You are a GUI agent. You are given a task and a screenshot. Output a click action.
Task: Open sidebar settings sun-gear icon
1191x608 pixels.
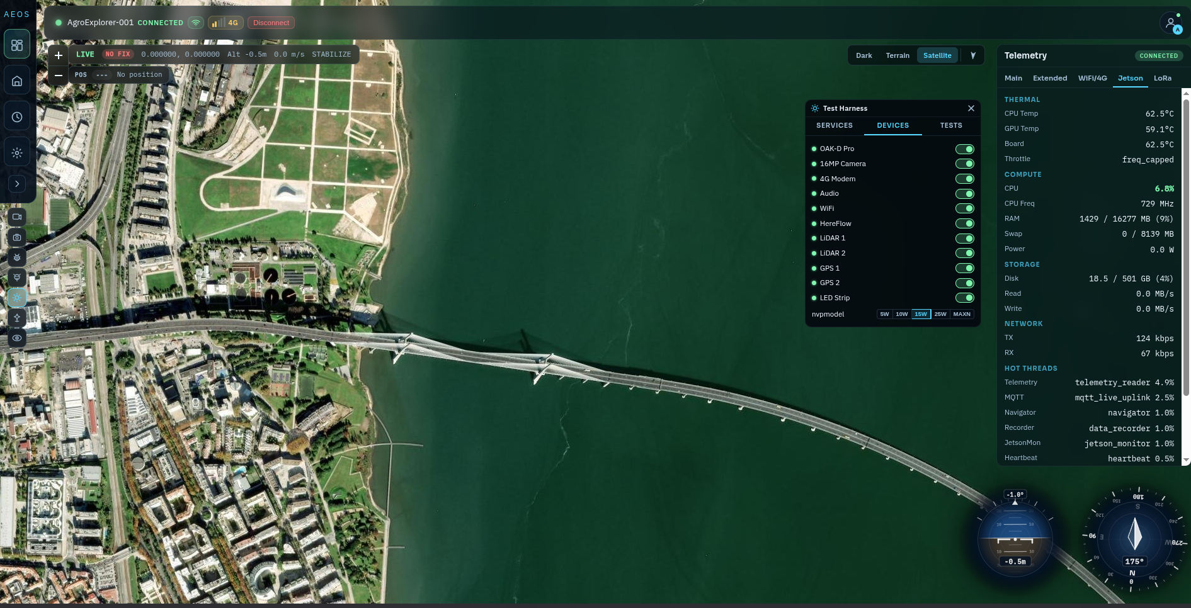(17, 153)
